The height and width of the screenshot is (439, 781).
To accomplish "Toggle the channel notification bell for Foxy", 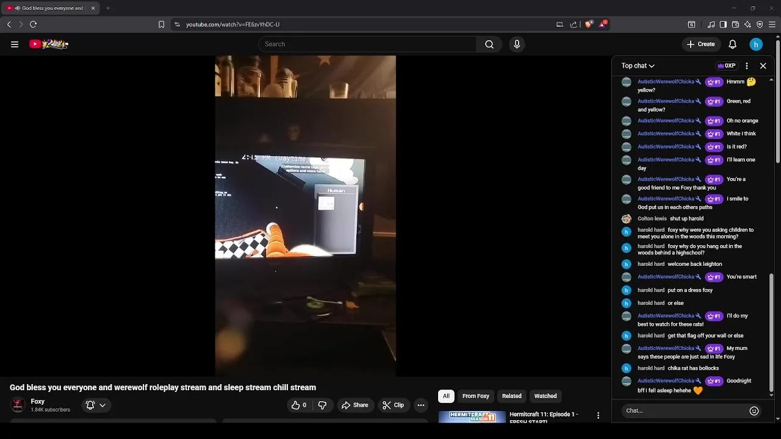I will [90, 405].
